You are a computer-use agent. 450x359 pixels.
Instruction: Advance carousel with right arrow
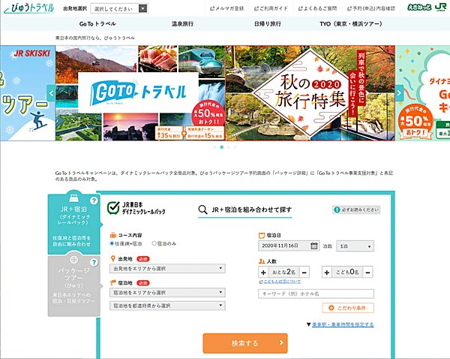tap(399, 93)
